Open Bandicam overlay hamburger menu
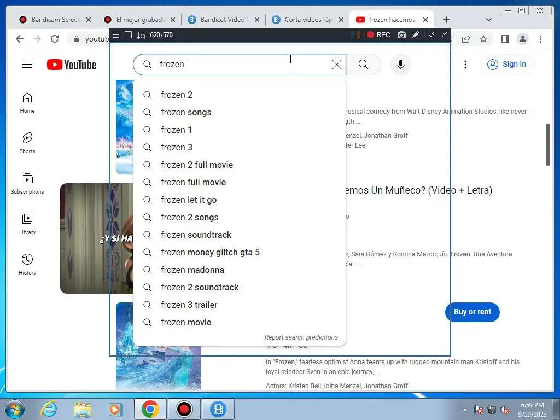Image resolution: width=560 pixels, height=420 pixels. pos(116,35)
